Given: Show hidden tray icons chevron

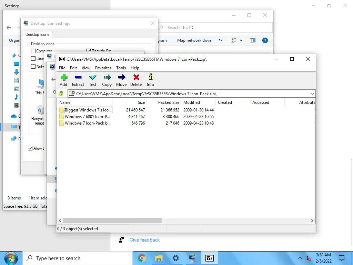Looking at the screenshot, I should 300,258.
